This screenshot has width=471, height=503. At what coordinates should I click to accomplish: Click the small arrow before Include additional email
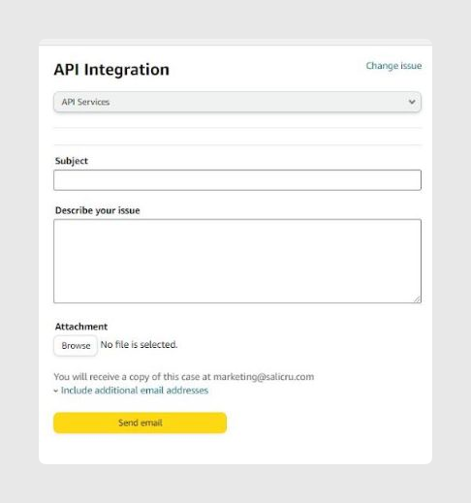pyautogui.click(x=56, y=391)
